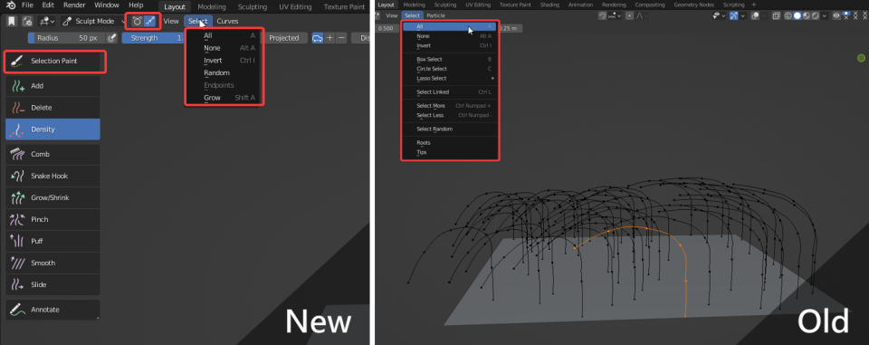Expand the viewport shading options dropdown
This screenshot has width=869, height=345.
(824, 16)
